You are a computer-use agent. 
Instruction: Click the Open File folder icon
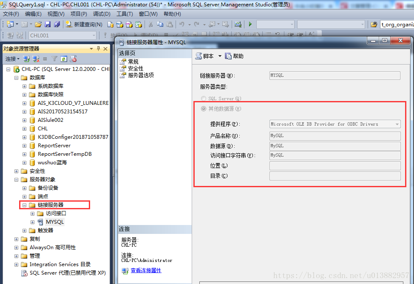tap(38, 25)
